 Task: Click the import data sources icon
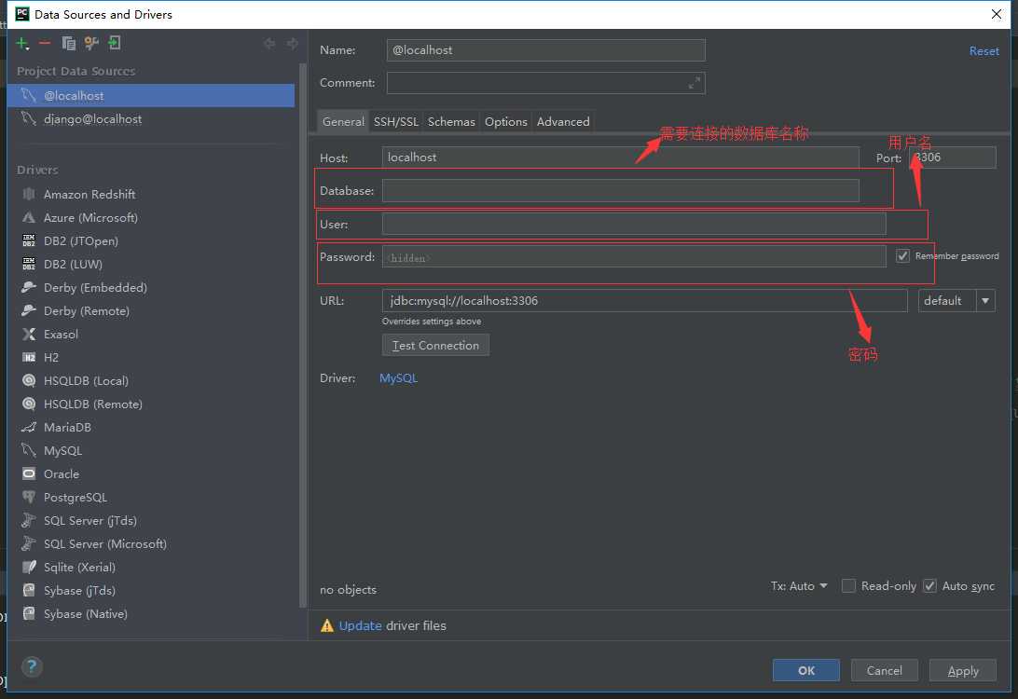pos(115,44)
